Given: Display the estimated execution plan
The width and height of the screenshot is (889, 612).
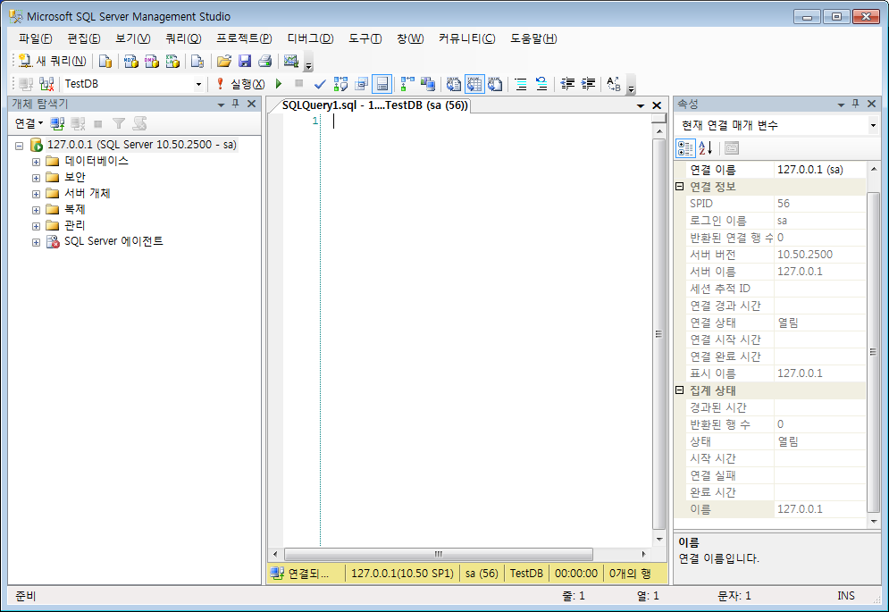Looking at the screenshot, I should coord(340,84).
